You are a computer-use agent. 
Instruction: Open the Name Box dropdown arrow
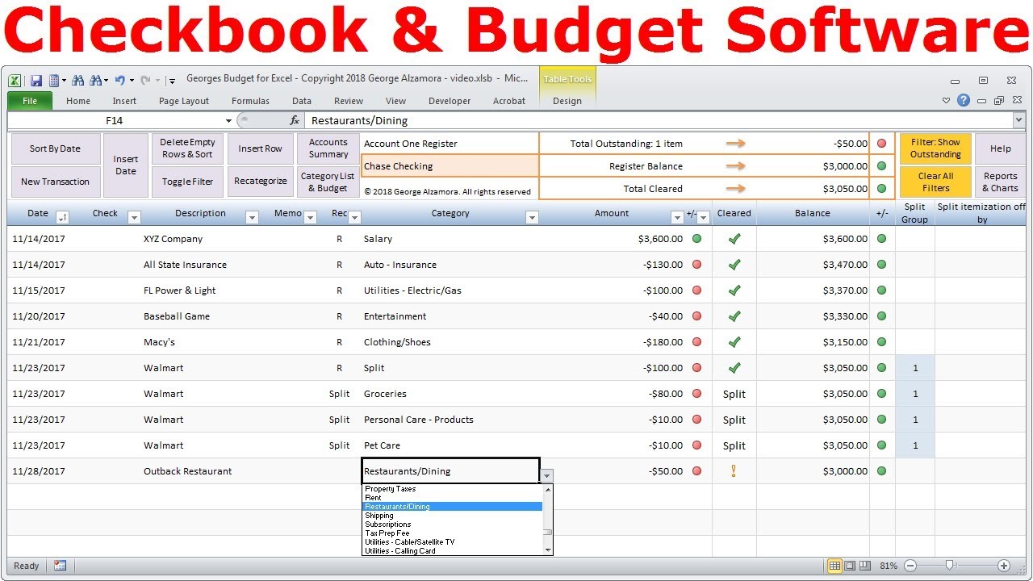(x=229, y=120)
